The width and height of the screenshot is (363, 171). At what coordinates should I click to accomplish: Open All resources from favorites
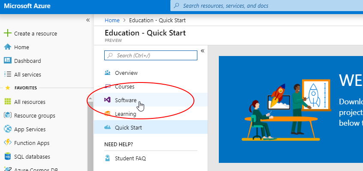(x=30, y=102)
